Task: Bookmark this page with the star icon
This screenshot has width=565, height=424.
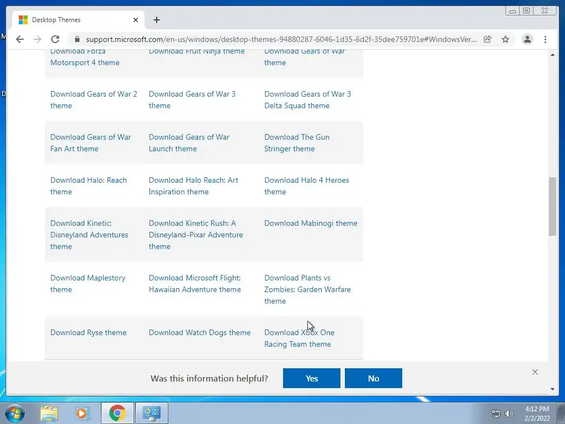Action: (x=505, y=39)
